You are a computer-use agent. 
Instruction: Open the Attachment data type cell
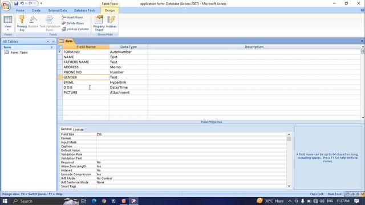click(x=128, y=92)
